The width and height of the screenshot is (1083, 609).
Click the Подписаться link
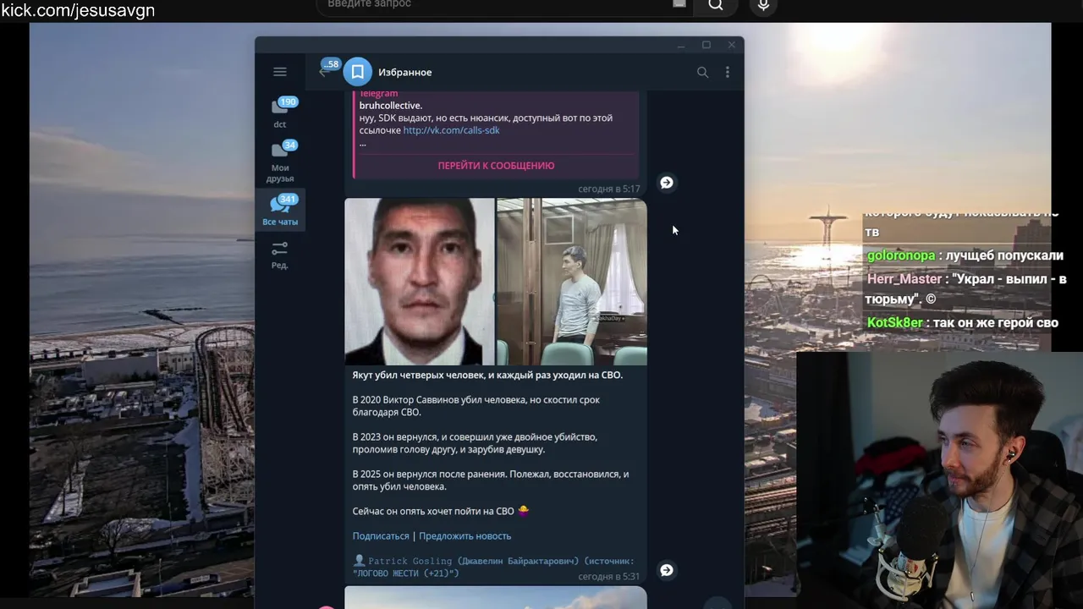[x=381, y=536]
